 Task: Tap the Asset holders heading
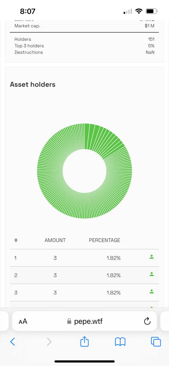[x=33, y=84]
